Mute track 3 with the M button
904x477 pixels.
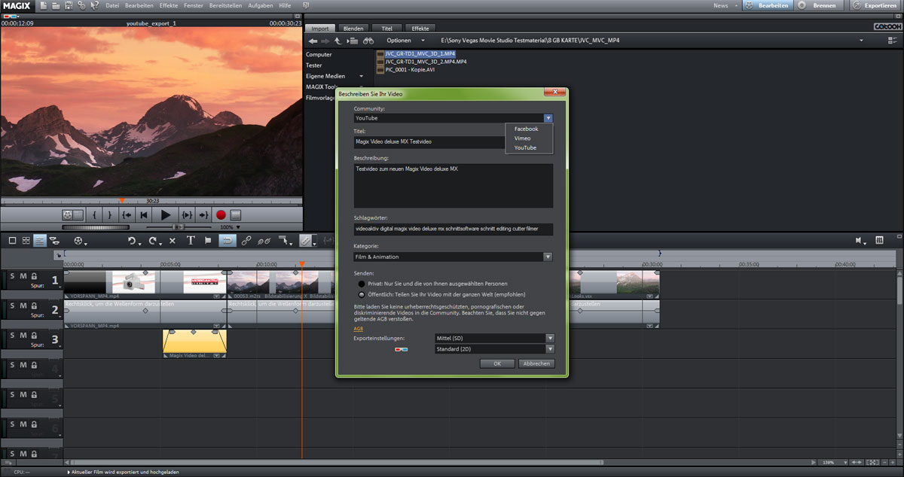(23, 335)
